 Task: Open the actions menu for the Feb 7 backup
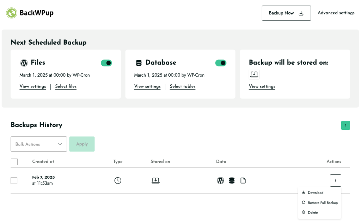tap(335, 180)
